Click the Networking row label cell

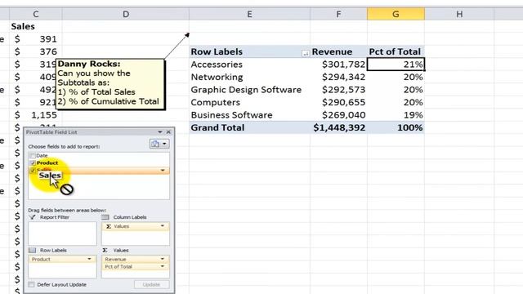click(249, 77)
